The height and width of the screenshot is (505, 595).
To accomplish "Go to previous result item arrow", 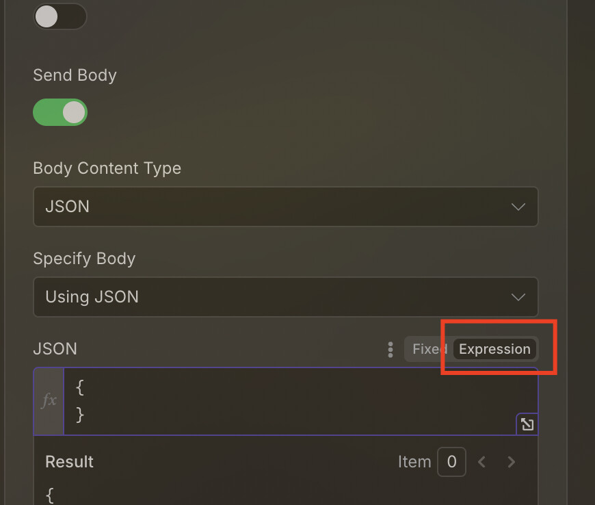I will point(482,462).
